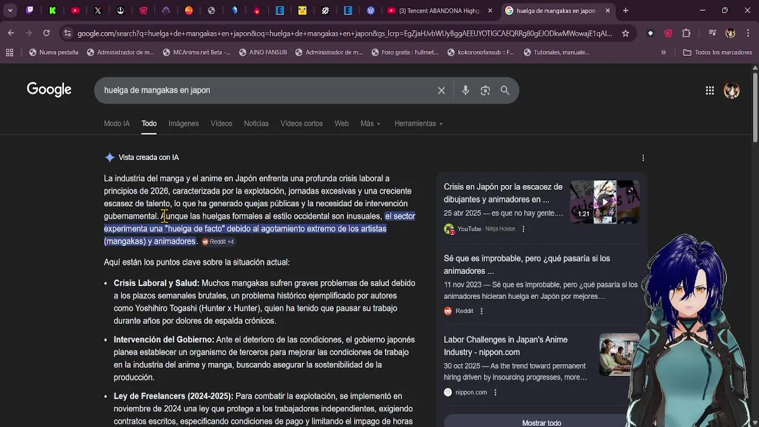Select the Noticias search tab

click(256, 123)
